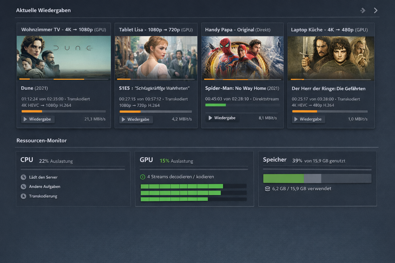Click the Transkodierung legend icon in the CPU panel
The height and width of the screenshot is (263, 395).
pyautogui.click(x=23, y=196)
